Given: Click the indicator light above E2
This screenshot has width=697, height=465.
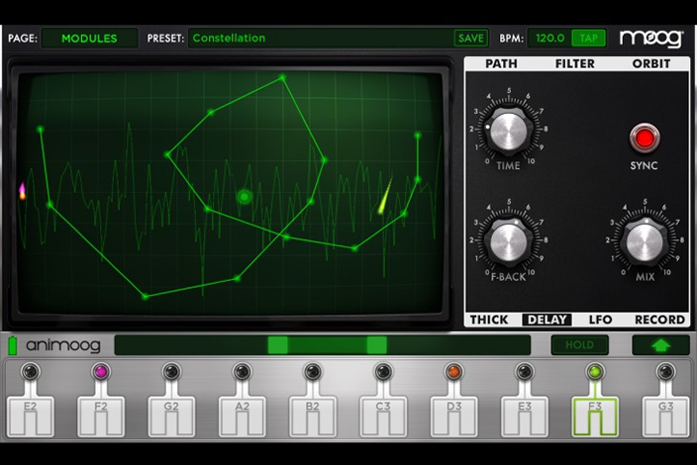Looking at the screenshot, I should 31,371.
